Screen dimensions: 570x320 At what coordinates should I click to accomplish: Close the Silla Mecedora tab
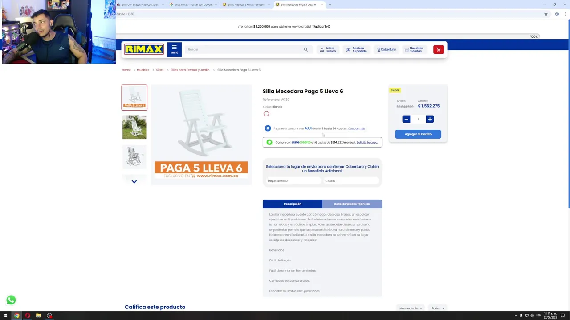coord(322,4)
